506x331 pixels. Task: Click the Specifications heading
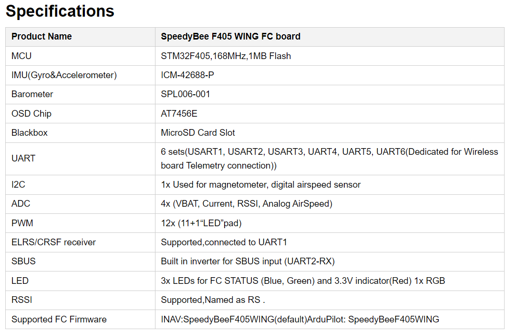tap(60, 11)
